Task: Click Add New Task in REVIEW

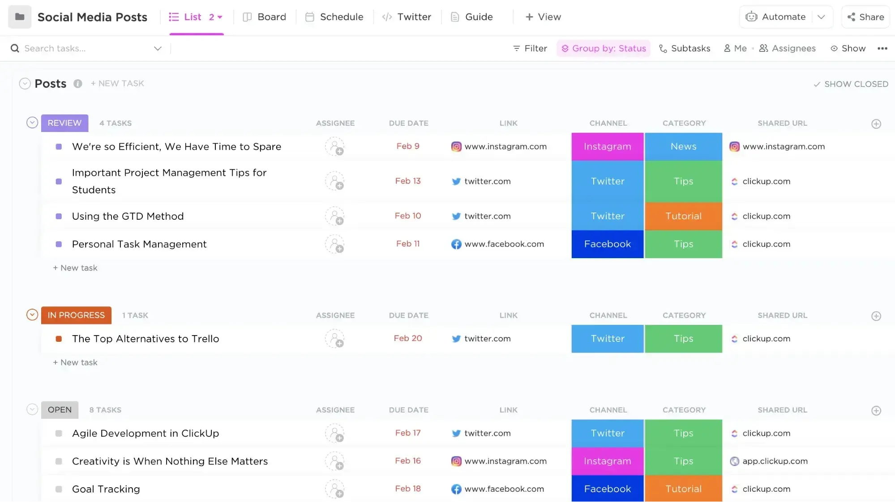Action: point(74,267)
